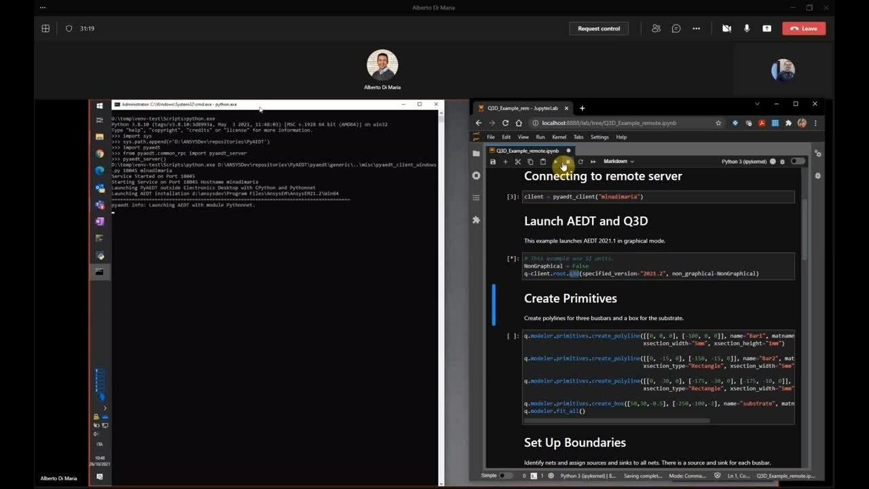
Task: Click the browser back arrow in Chrome
Action: click(479, 123)
